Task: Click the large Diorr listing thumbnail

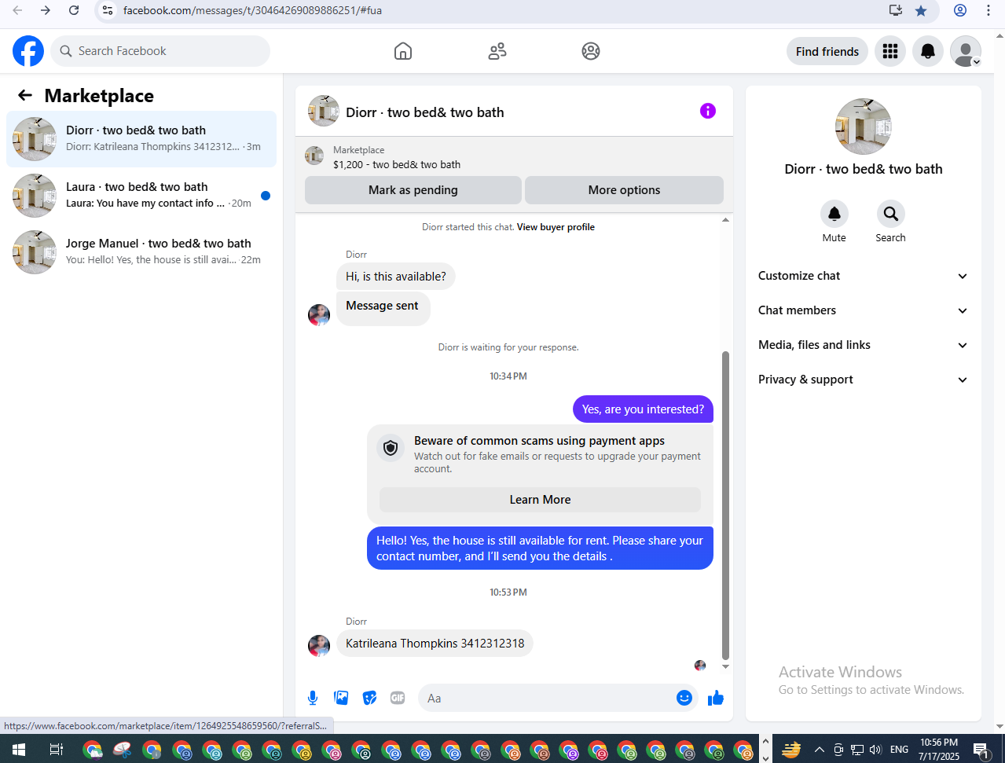Action: [864, 127]
